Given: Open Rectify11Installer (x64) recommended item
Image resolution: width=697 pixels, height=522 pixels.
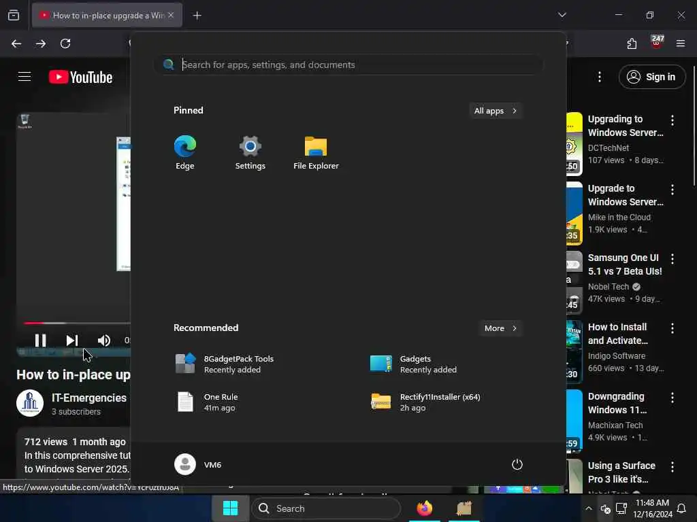Looking at the screenshot, I should 426,402.
